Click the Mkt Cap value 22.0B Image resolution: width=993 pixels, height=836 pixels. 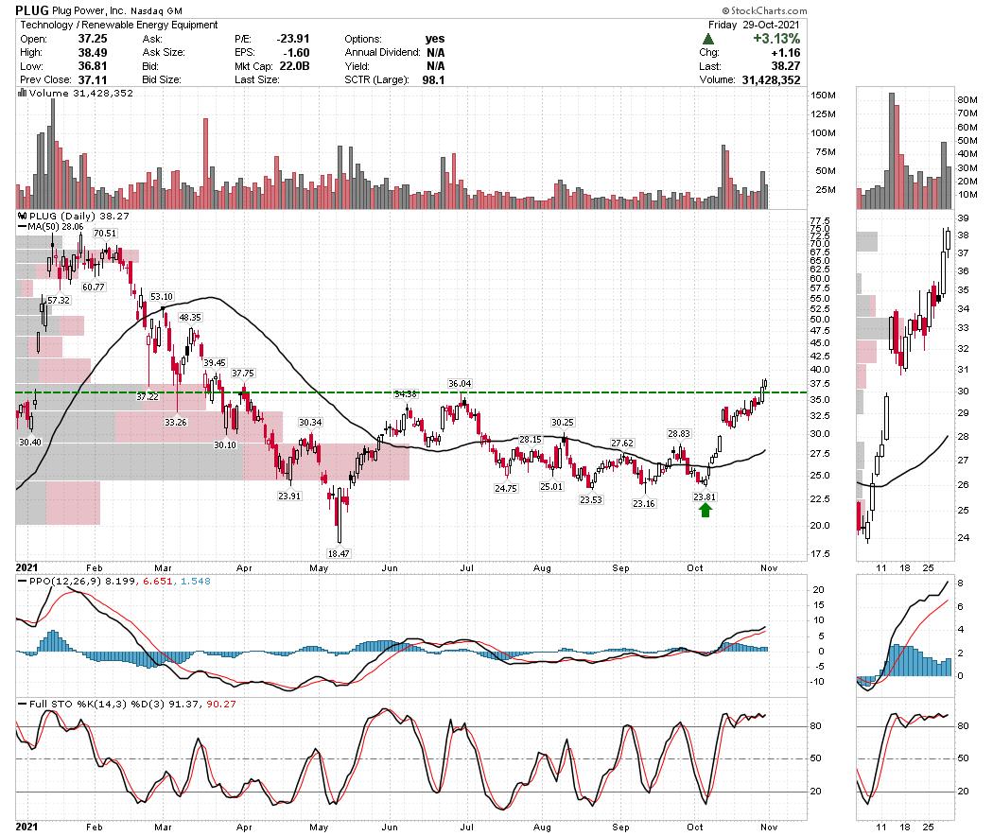tap(292, 66)
